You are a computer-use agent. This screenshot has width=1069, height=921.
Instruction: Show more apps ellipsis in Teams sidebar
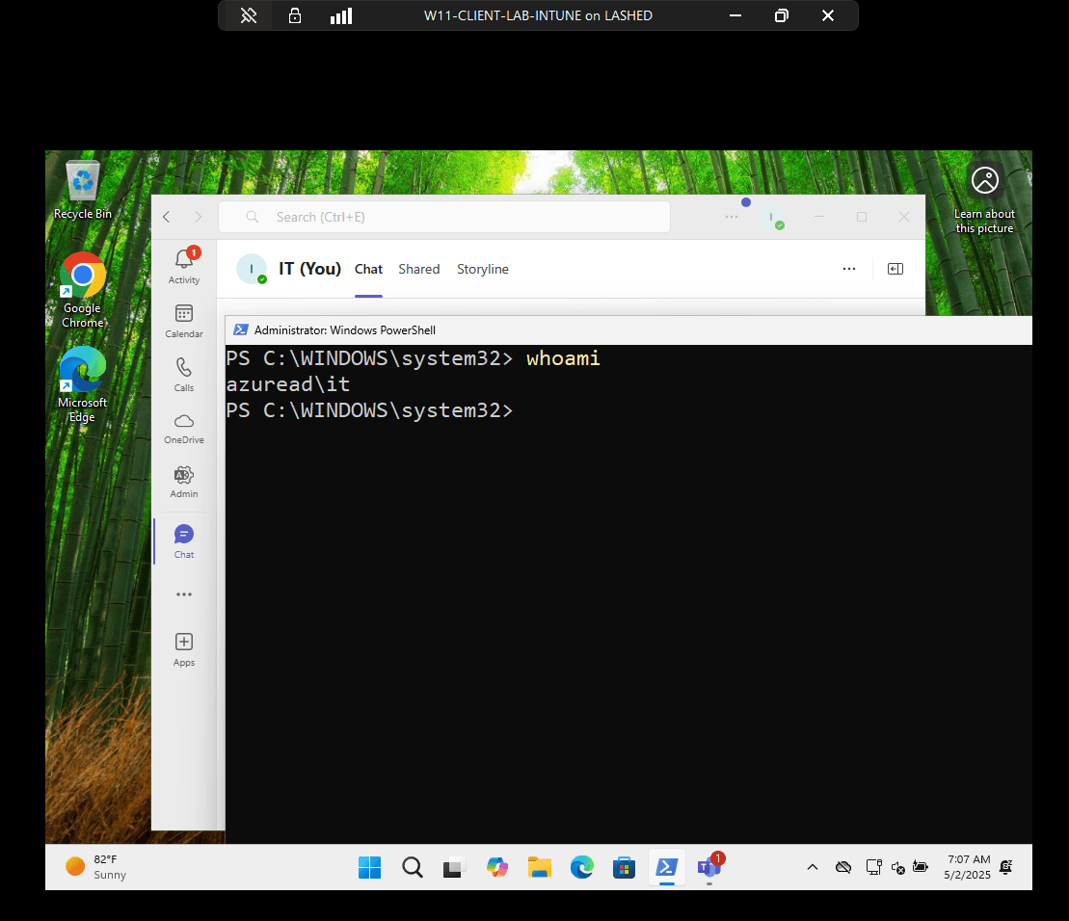coord(184,594)
